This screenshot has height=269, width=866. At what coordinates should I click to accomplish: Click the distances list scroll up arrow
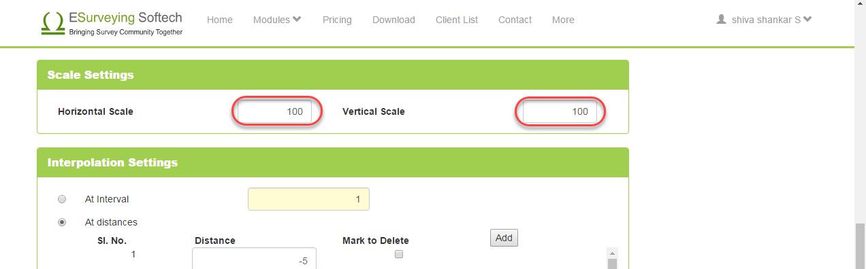click(612, 252)
